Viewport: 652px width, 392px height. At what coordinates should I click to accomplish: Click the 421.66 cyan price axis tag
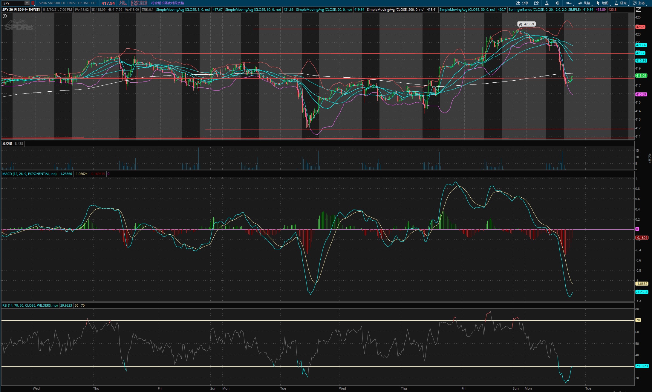pyautogui.click(x=641, y=45)
